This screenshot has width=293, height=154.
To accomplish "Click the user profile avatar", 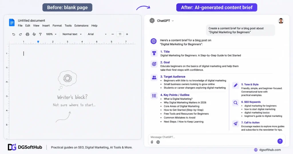I will pos(281,21).
